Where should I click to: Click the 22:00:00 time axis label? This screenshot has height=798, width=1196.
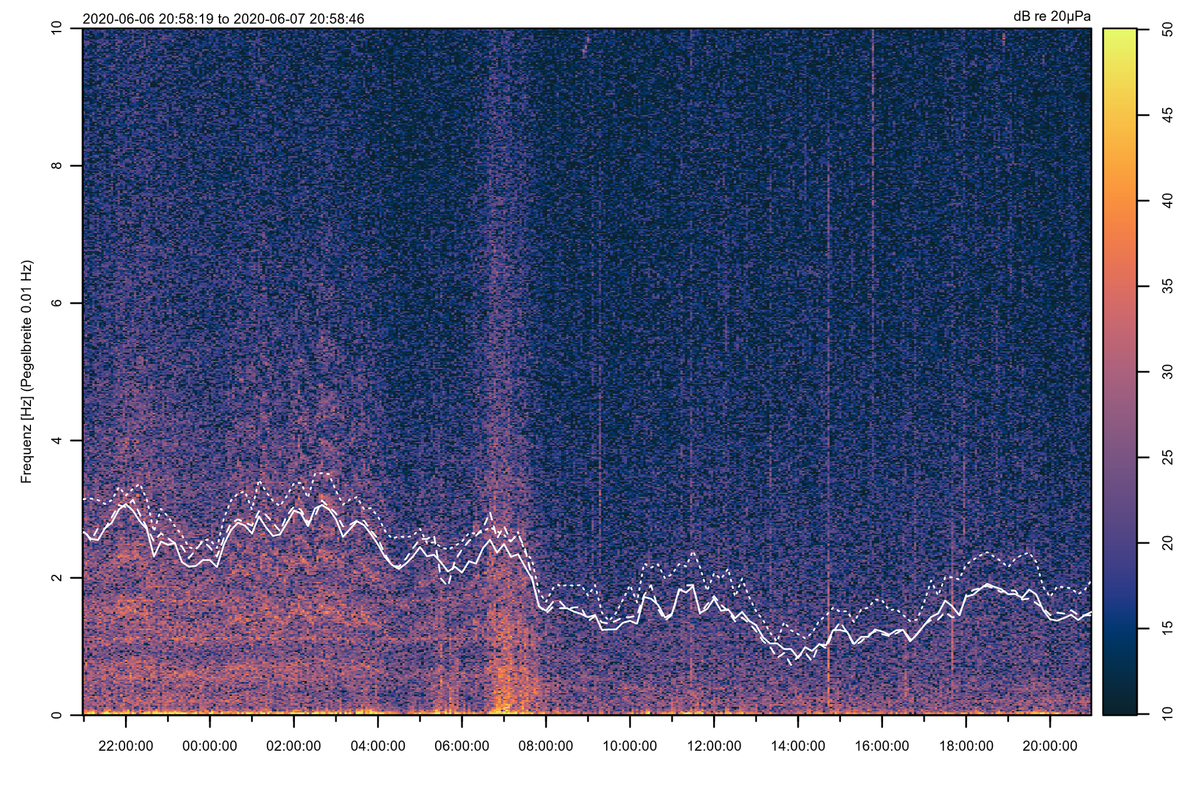coord(126,746)
